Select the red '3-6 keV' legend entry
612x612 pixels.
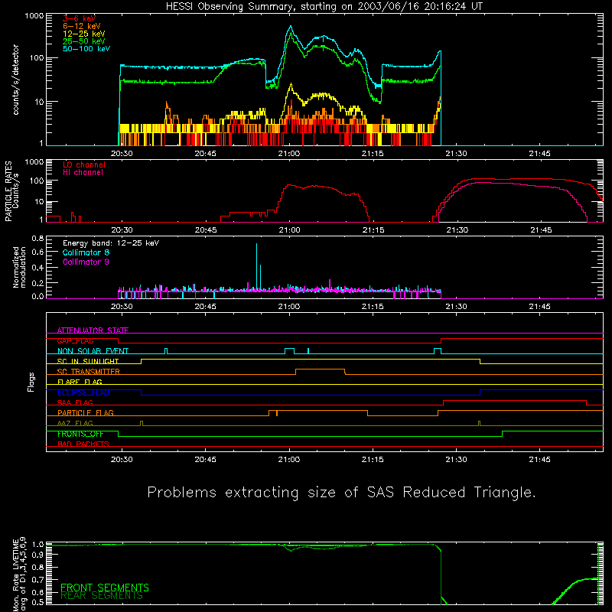[x=80, y=18]
